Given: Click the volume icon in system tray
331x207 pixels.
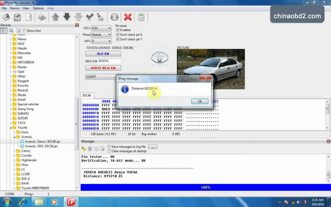Looking at the screenshot, I should [298, 202].
